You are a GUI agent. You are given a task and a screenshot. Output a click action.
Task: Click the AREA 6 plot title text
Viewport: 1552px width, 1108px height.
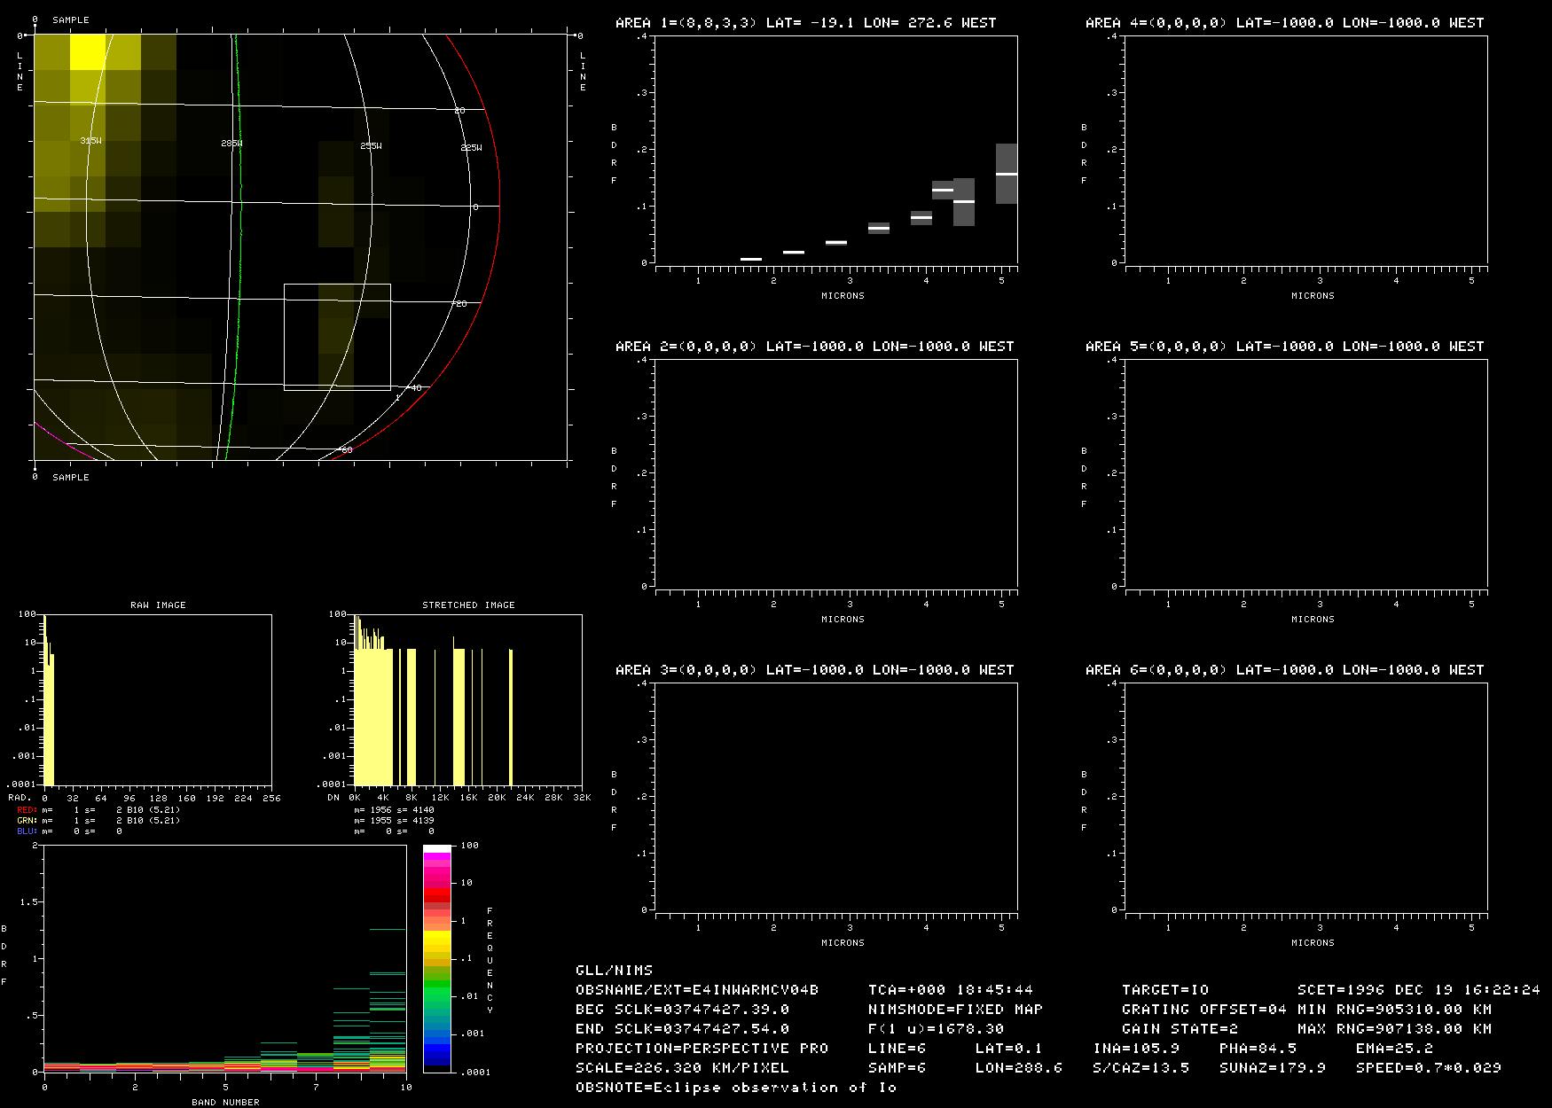click(1284, 670)
